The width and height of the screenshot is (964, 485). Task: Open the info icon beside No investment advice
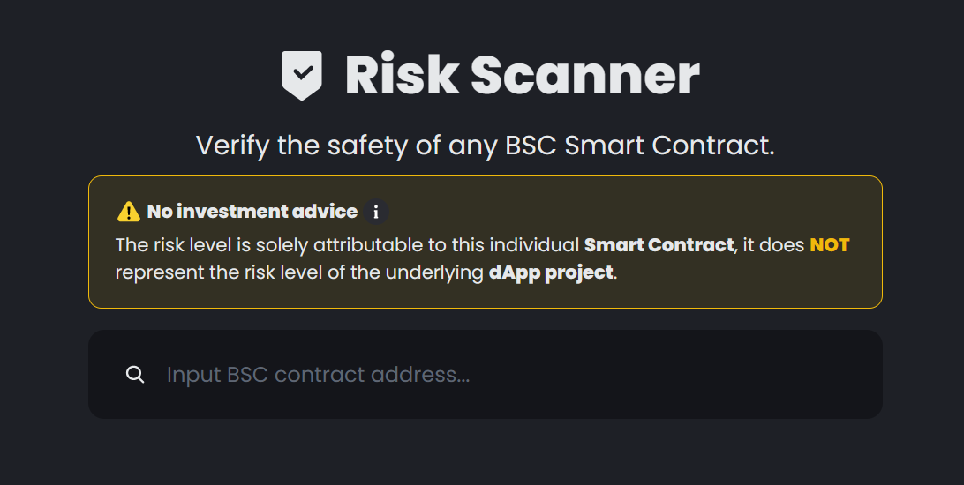pos(376,212)
